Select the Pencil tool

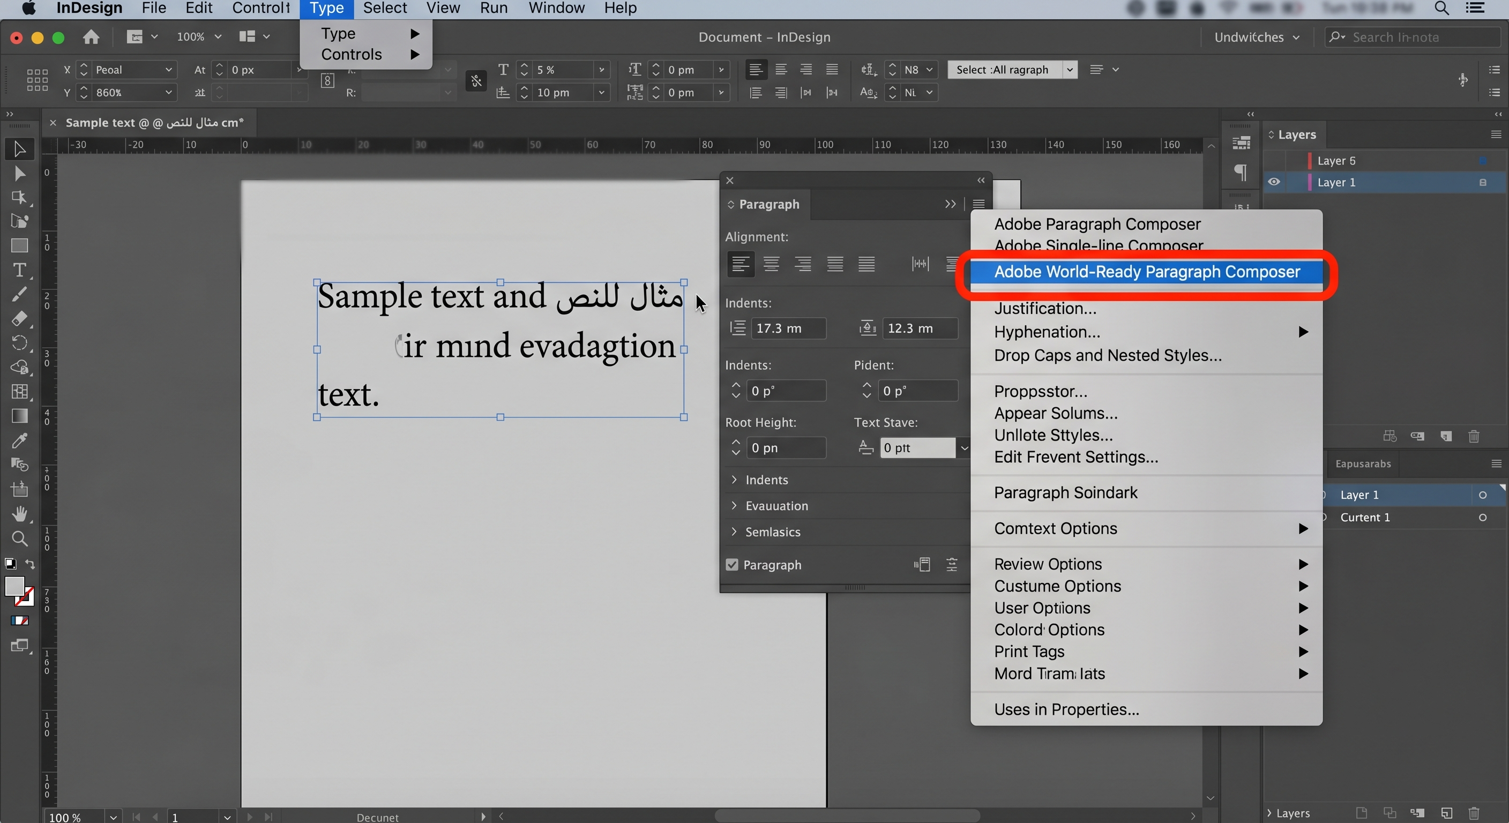click(19, 294)
